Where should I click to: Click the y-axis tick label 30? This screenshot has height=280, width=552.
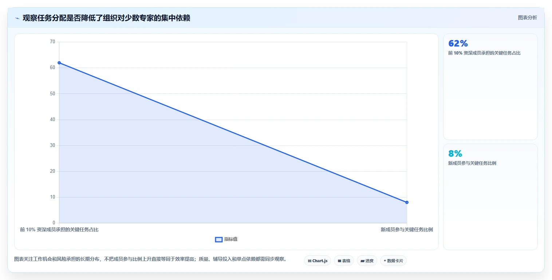click(x=52, y=145)
